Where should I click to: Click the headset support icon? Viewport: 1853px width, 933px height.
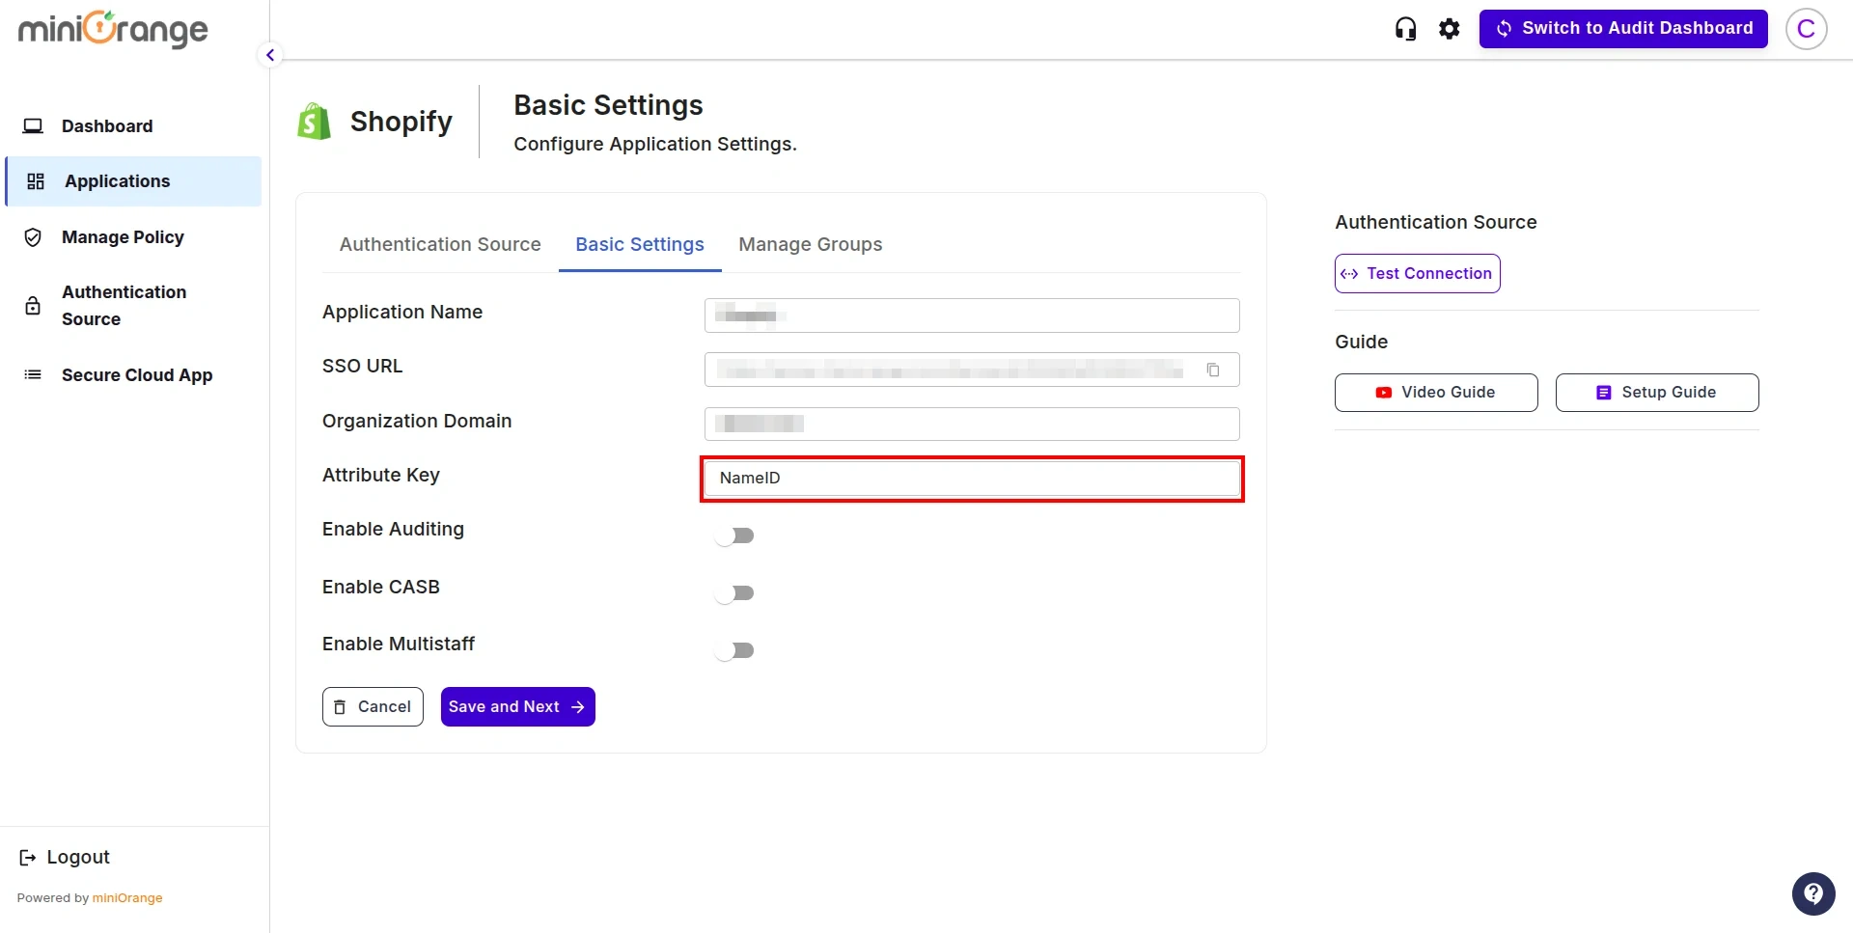coord(1405,28)
